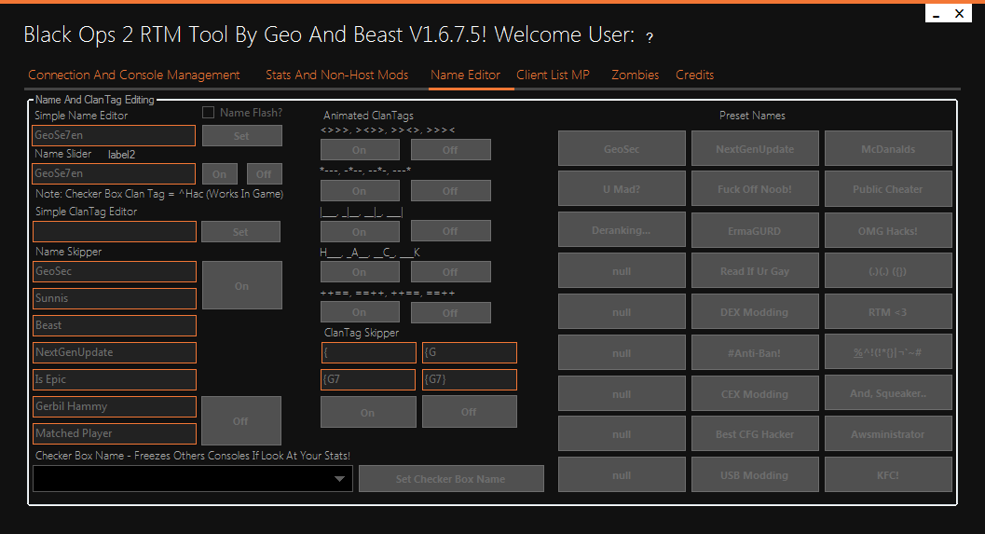
Task: Turn Off the Name Slider
Action: [264, 174]
